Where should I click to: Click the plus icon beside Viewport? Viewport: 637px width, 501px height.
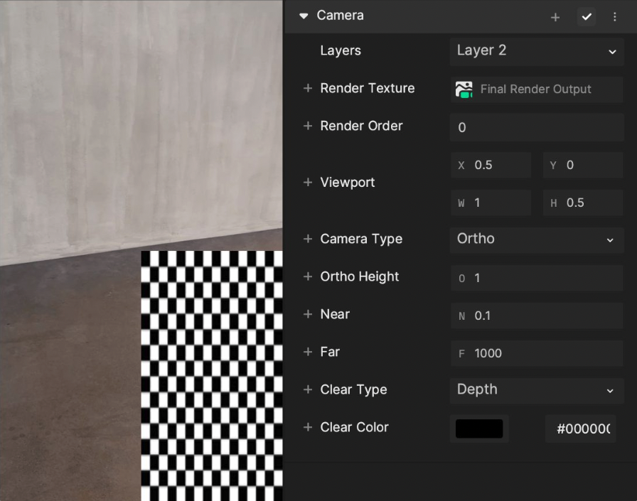click(307, 182)
